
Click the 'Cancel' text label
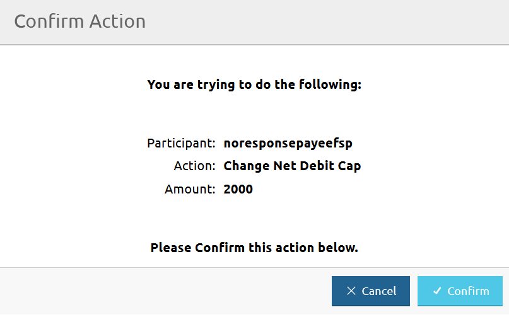379,291
